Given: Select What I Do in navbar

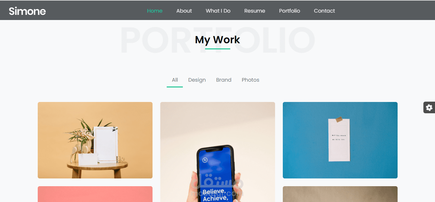Looking at the screenshot, I should (x=218, y=11).
